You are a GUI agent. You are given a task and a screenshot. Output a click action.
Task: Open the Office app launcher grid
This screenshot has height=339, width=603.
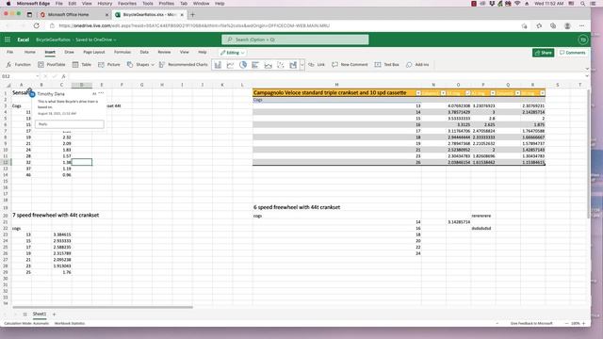tap(8, 40)
